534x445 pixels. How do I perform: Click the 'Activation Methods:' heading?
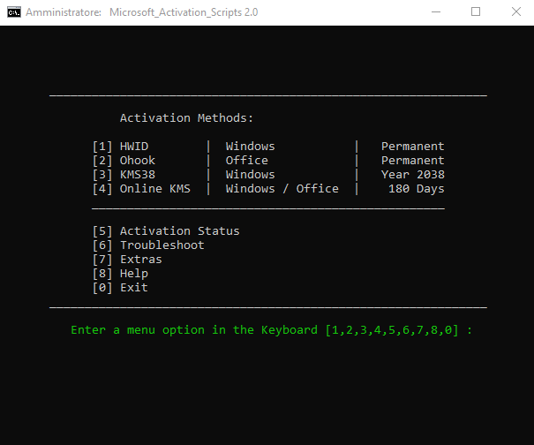186,118
